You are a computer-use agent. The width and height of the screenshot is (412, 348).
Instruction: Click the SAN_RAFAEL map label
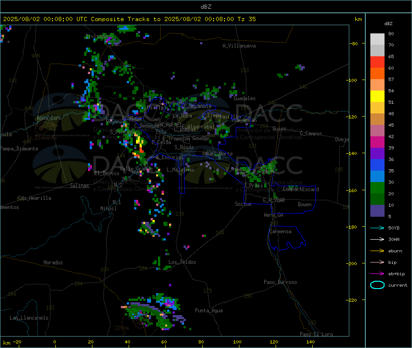(x=168, y=124)
